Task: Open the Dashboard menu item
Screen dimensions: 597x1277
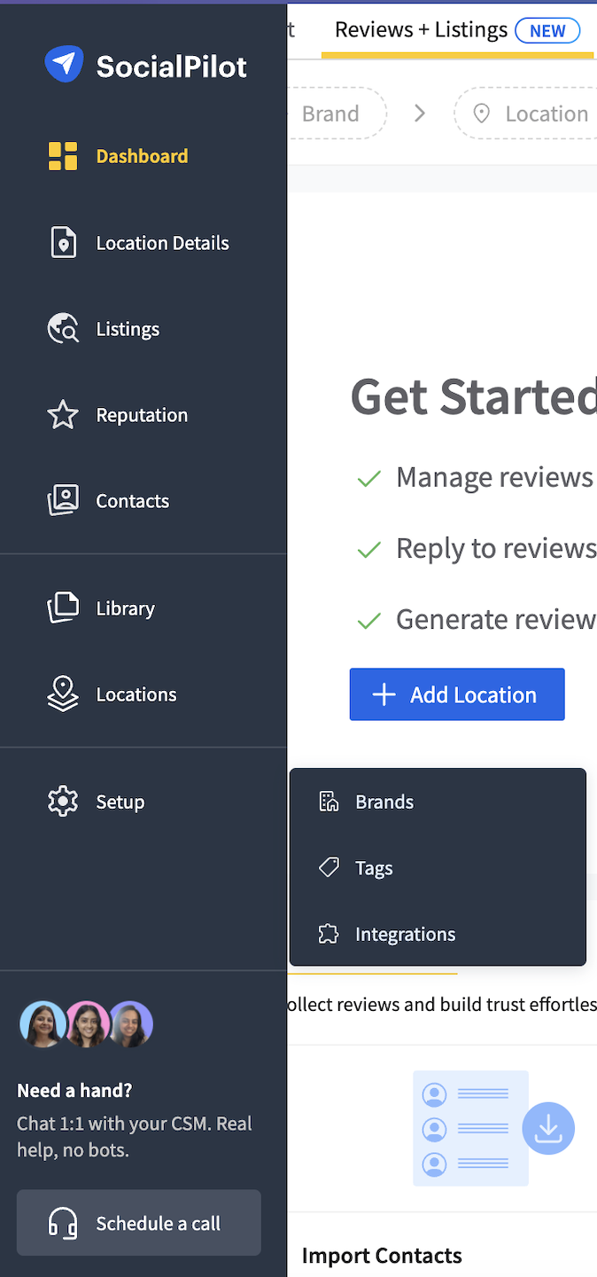Action: [x=143, y=156]
